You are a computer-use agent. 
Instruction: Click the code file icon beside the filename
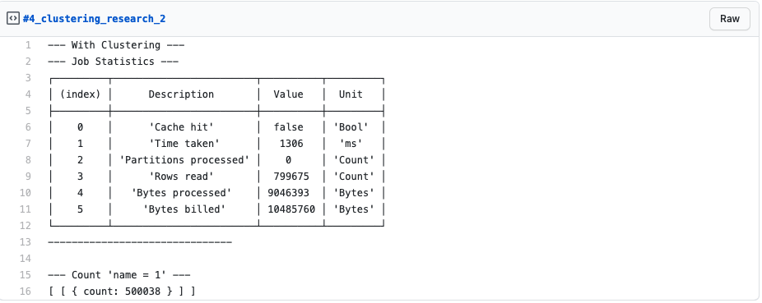12,19
